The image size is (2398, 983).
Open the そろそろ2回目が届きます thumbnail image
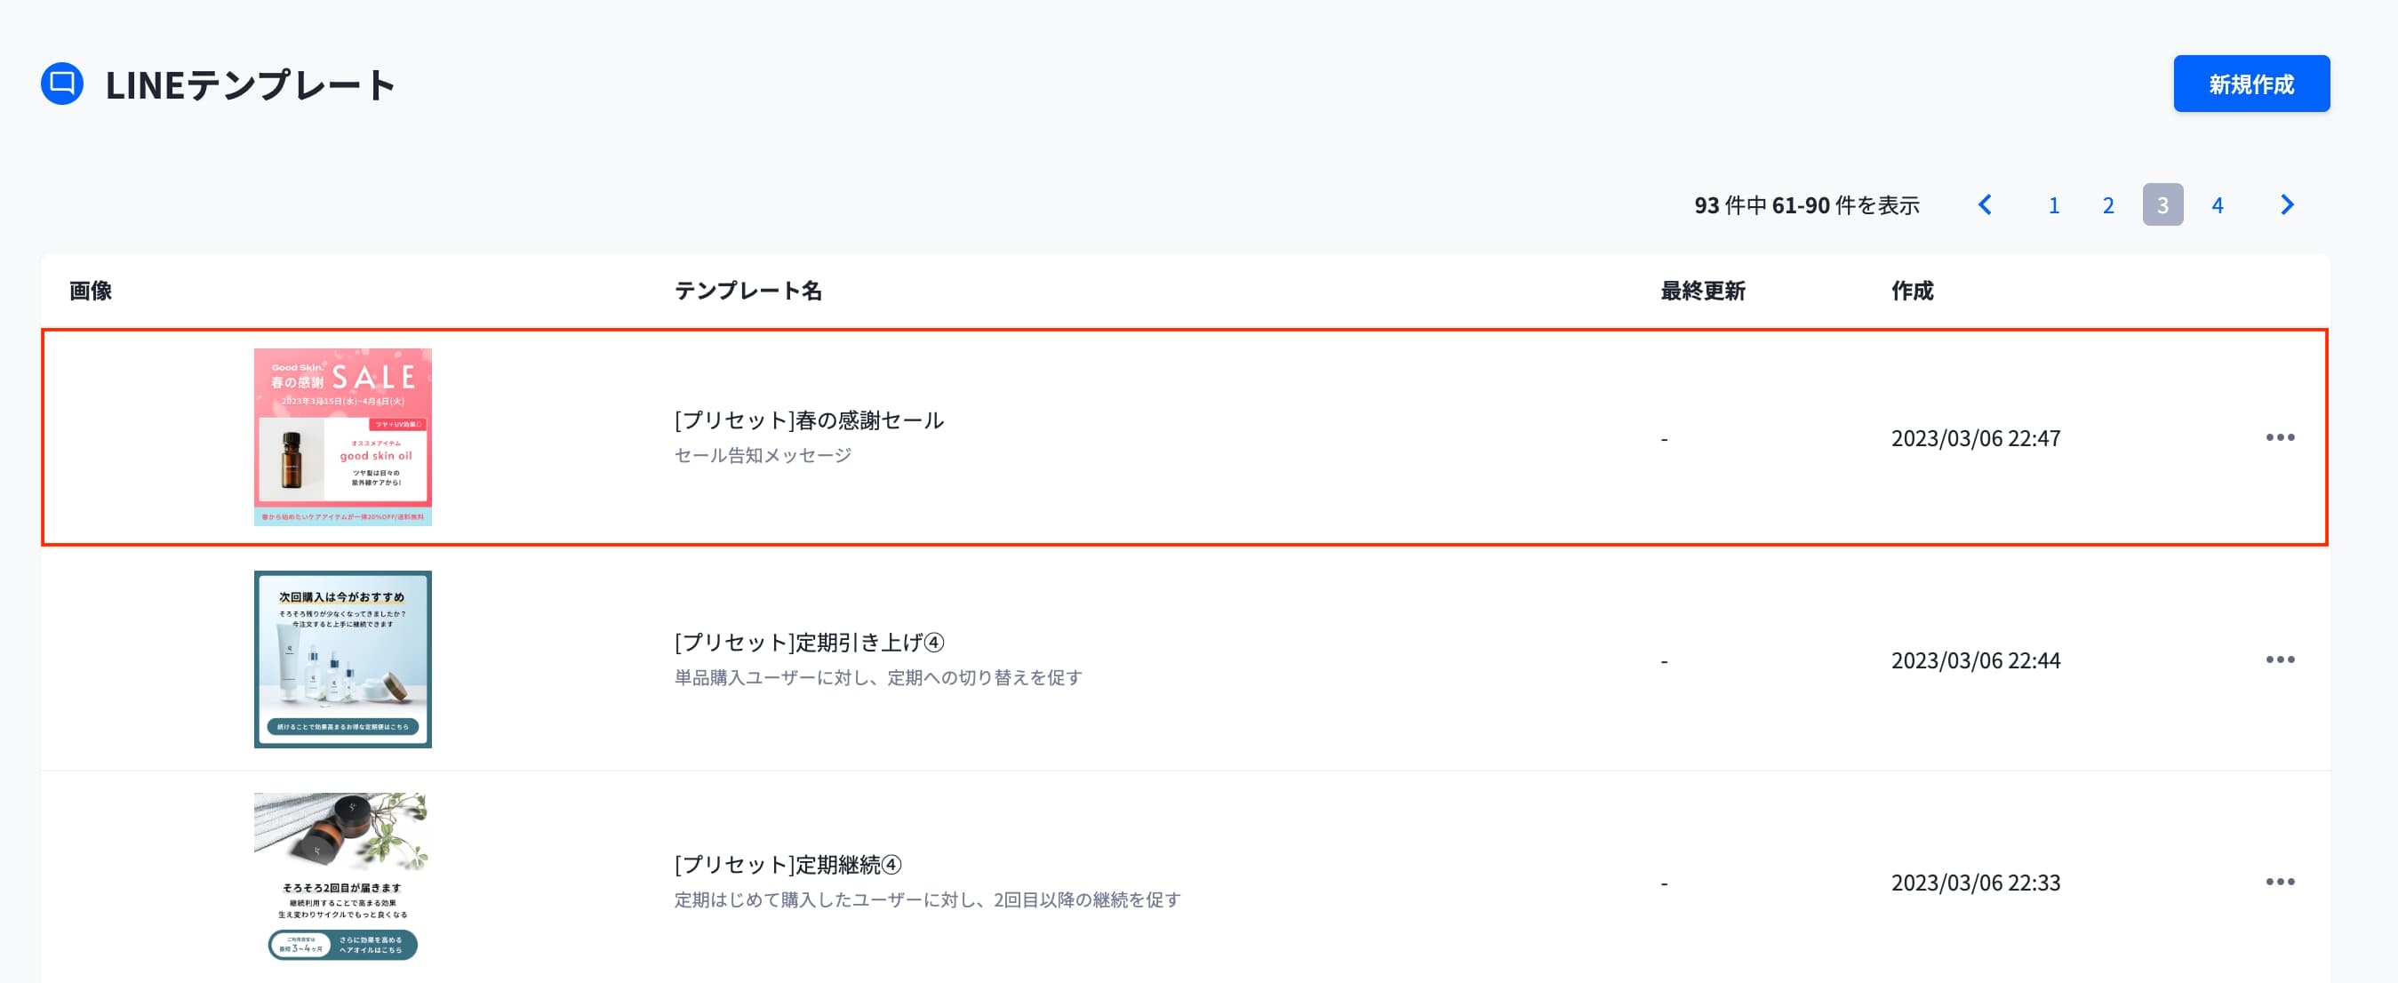342,877
